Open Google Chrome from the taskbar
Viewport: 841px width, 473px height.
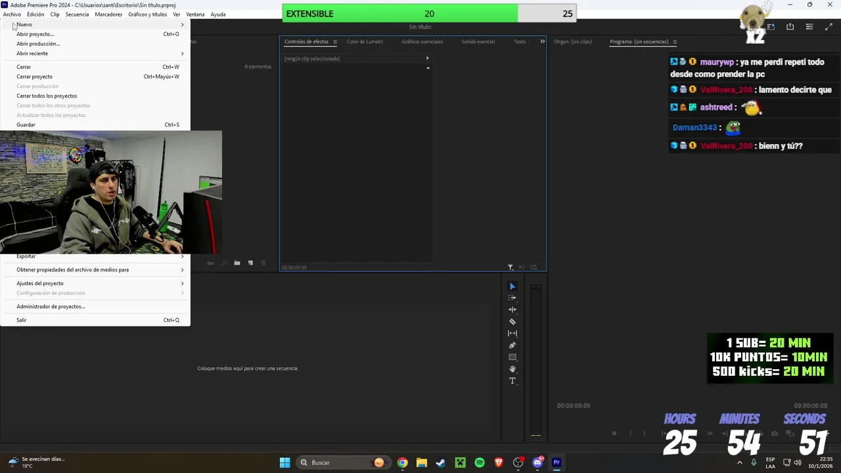click(x=402, y=462)
